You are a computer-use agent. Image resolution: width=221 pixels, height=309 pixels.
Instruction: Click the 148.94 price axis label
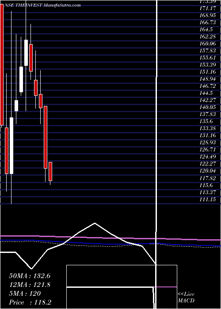[x=207, y=79]
